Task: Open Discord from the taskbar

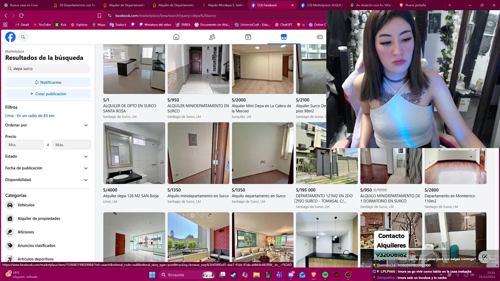Action: click(x=291, y=275)
